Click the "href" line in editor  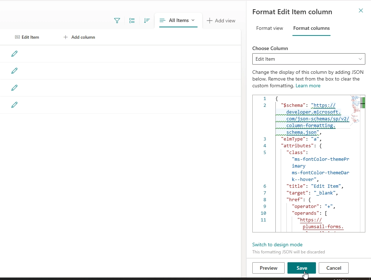tap(299, 200)
